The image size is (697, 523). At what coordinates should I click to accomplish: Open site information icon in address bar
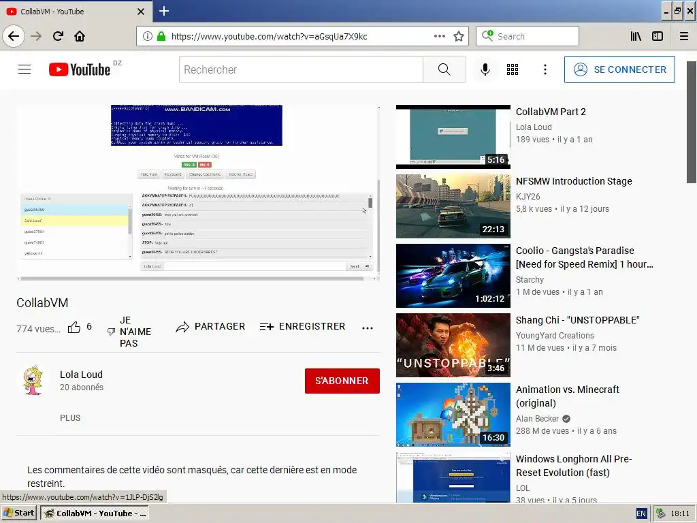click(148, 36)
